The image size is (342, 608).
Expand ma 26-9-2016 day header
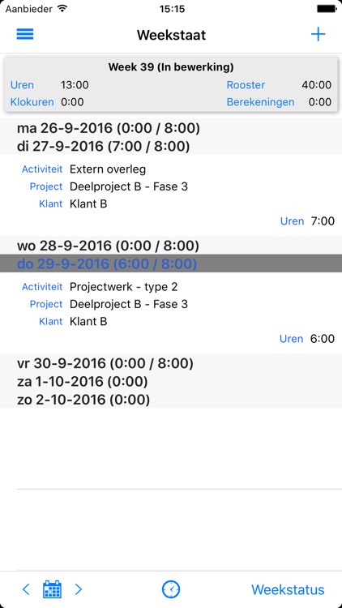171,128
